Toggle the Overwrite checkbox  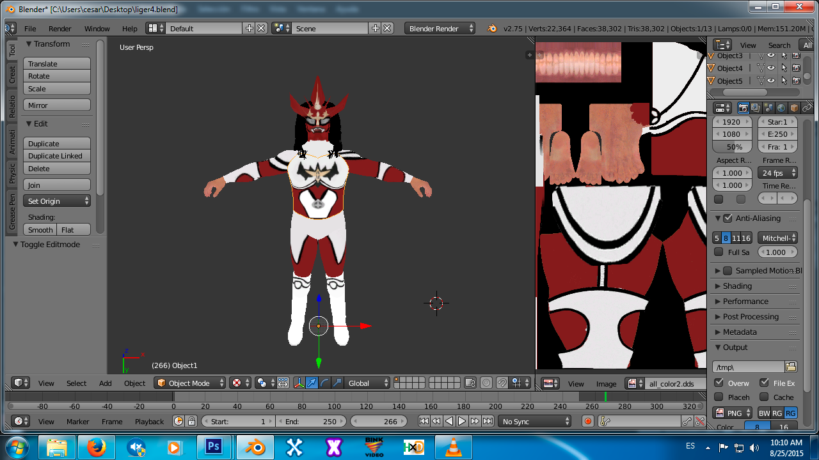(x=719, y=383)
